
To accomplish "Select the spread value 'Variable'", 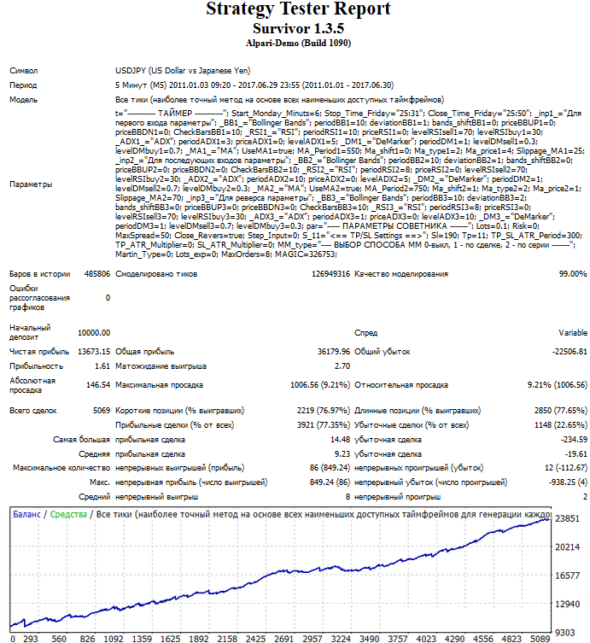I will (x=573, y=333).
